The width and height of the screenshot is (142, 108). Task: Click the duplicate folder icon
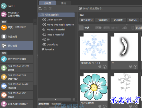[45, 9]
